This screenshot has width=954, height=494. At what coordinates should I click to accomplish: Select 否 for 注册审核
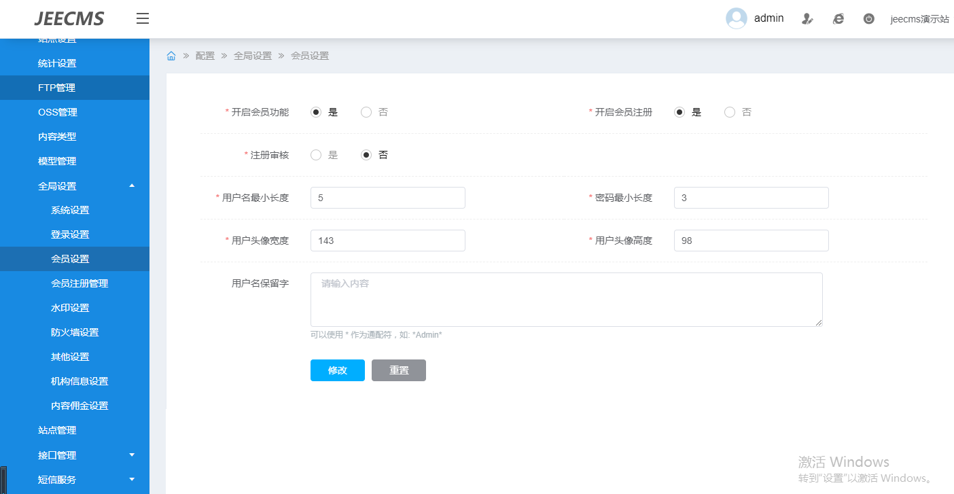pos(366,155)
